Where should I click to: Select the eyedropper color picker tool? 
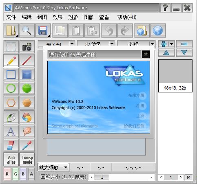point(27,145)
